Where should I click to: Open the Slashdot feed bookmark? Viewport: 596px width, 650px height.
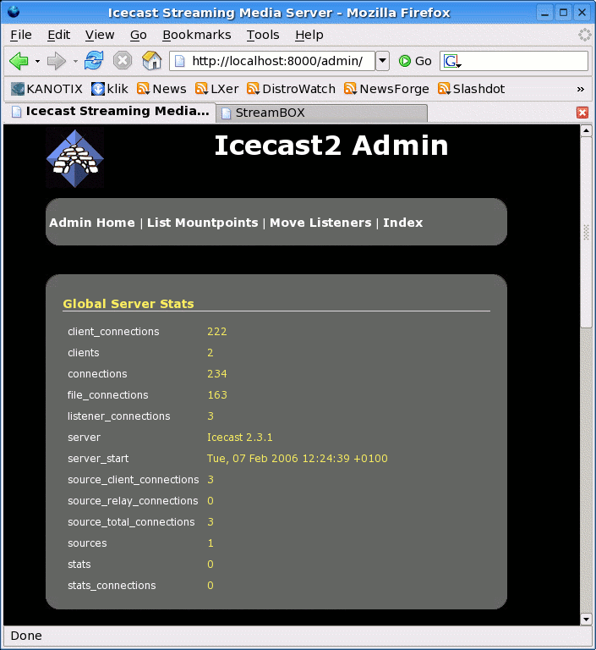point(472,89)
